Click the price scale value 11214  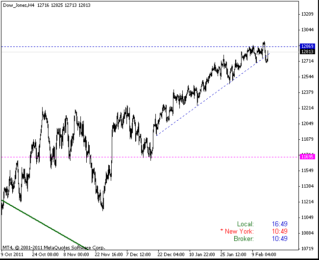[307, 202]
